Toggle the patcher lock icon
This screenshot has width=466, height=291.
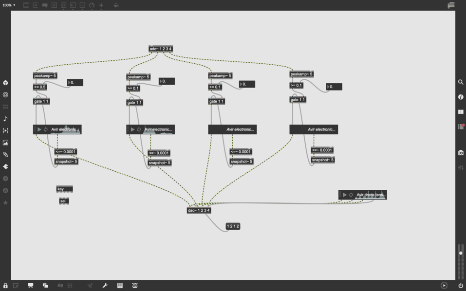pyautogui.click(x=5, y=286)
